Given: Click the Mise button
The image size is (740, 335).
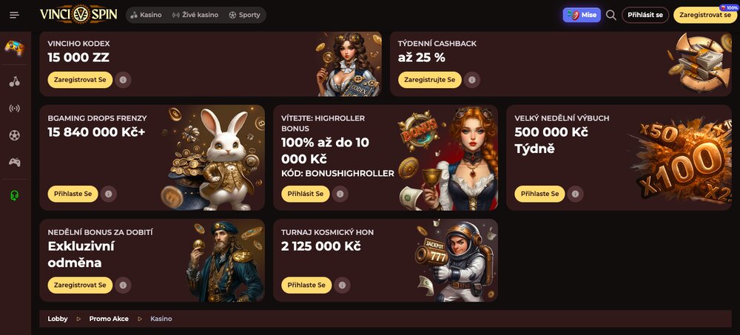Looking at the screenshot, I should click(x=582, y=15).
